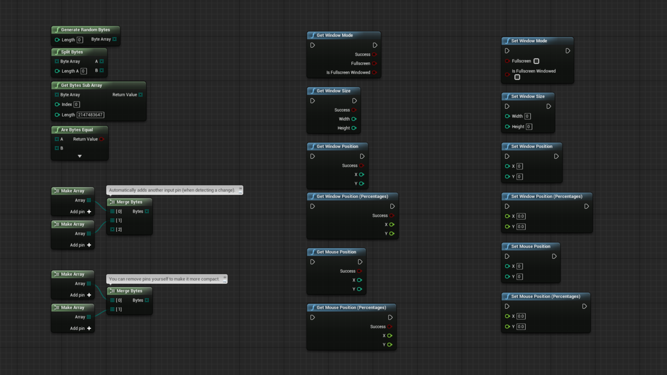Click Get Window Mode exec output pin
The height and width of the screenshot is (375, 667).
point(375,45)
